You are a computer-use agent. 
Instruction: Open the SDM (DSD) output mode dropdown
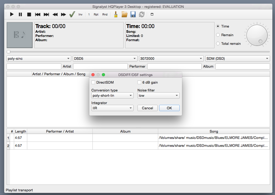(x=238, y=59)
